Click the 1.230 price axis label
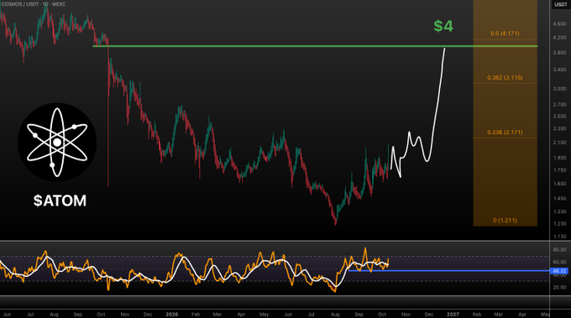The width and height of the screenshot is (571, 318). [x=559, y=223]
